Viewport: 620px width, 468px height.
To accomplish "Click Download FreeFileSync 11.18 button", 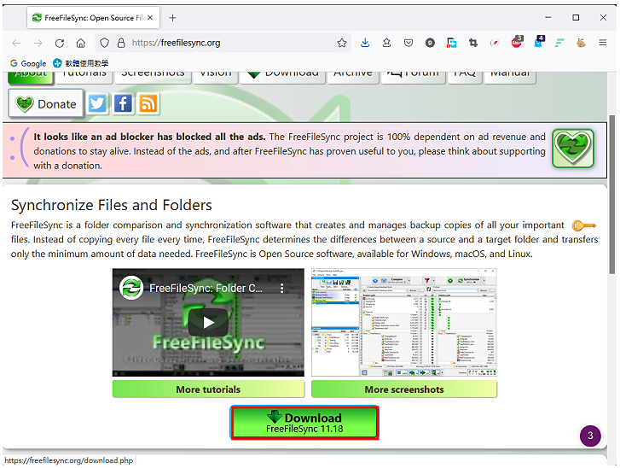I will 304,423.
